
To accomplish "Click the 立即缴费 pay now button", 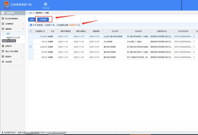I will click(43, 20).
